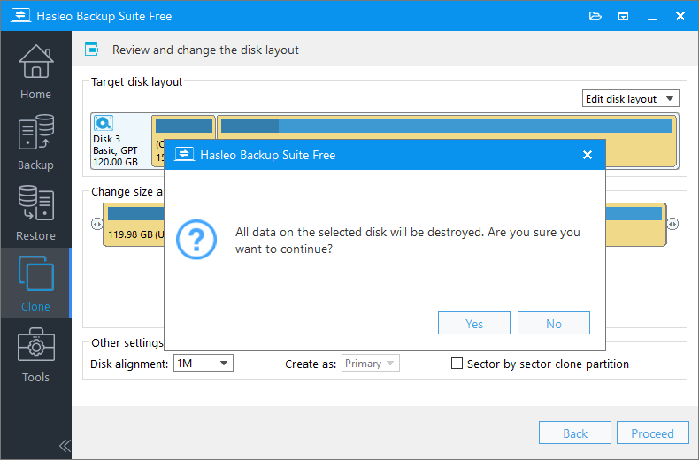Viewport: 699px width, 460px height.
Task: Open the title bar menu dropdown icon
Action: [x=623, y=16]
